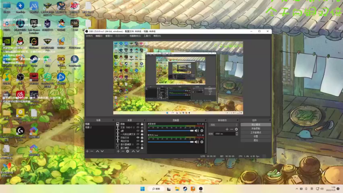Viewport: 343px width, 193px height.
Task: Pop out the 控件 Controls dock panel
Action: tap(270, 120)
